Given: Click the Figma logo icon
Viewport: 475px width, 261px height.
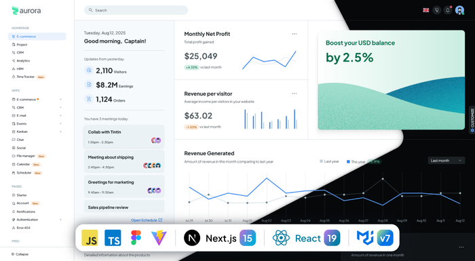Looking at the screenshot, I should click(136, 238).
